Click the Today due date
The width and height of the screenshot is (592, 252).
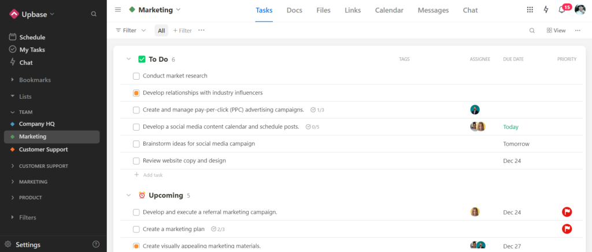511,127
